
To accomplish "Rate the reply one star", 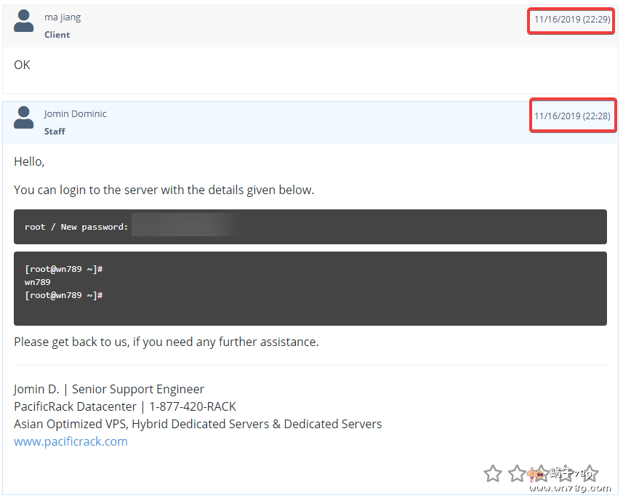I will (x=493, y=474).
